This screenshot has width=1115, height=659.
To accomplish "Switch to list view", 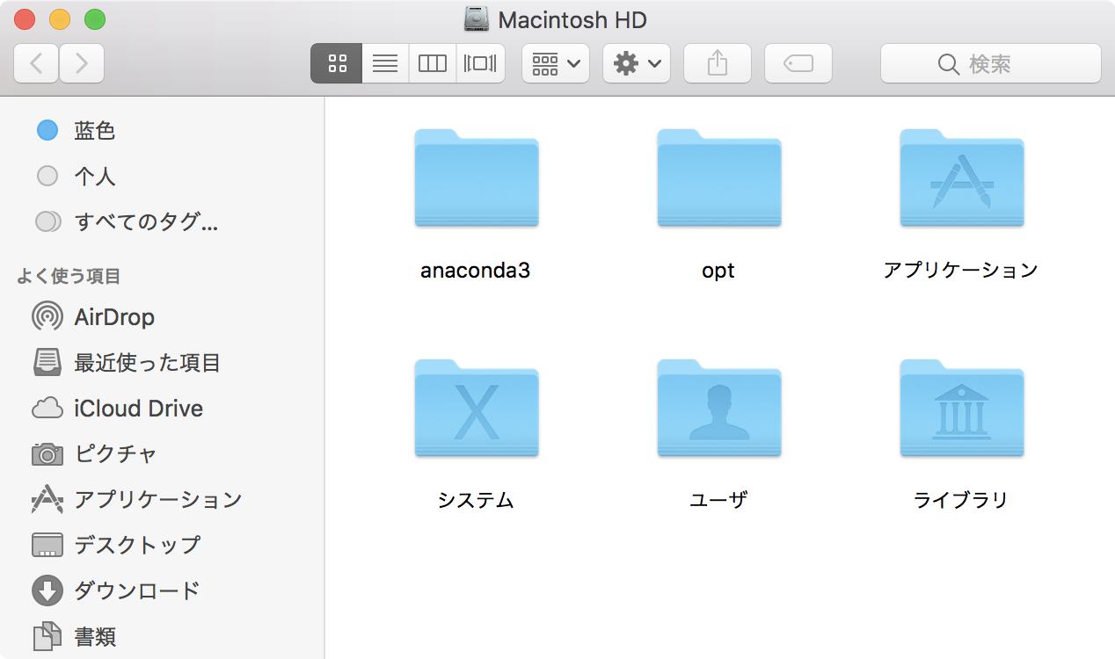I will [385, 63].
